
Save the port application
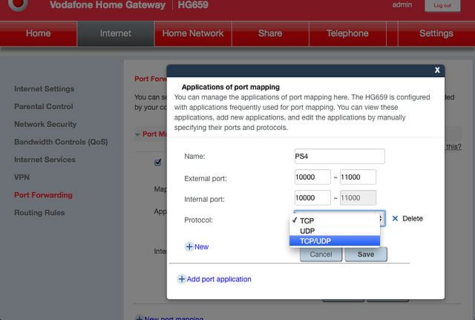366,254
